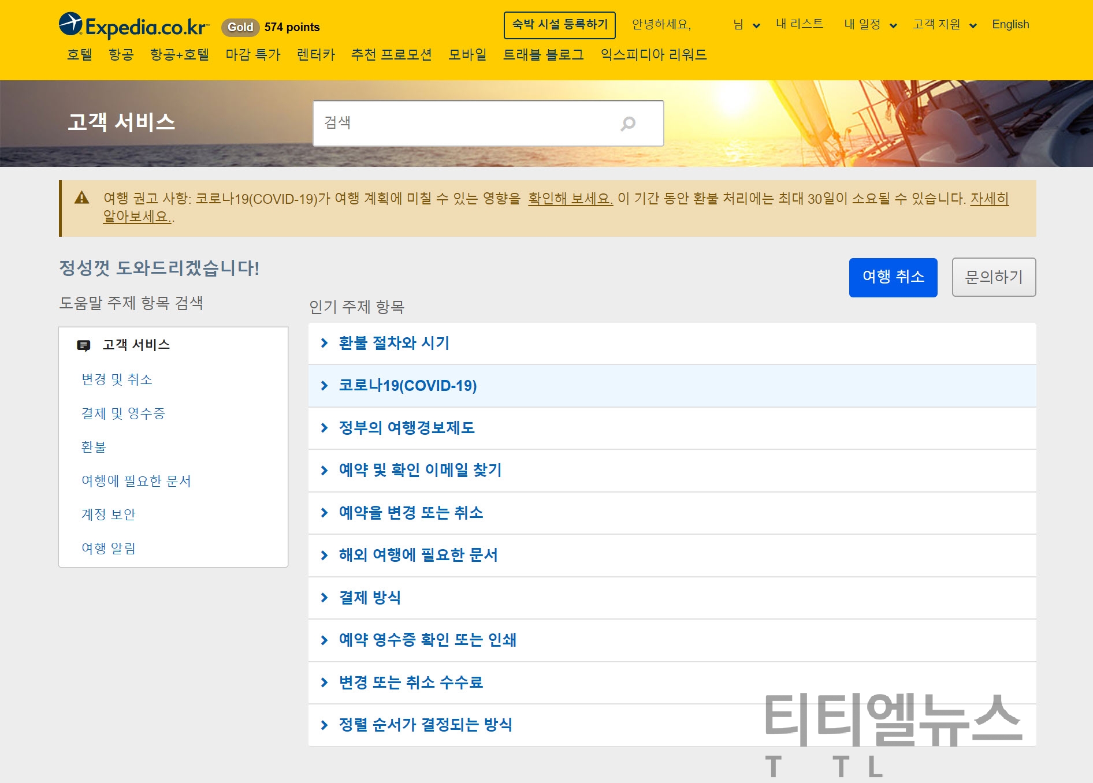Open 변경 및 취소 in sidebar
This screenshot has height=783, width=1093.
(x=117, y=379)
